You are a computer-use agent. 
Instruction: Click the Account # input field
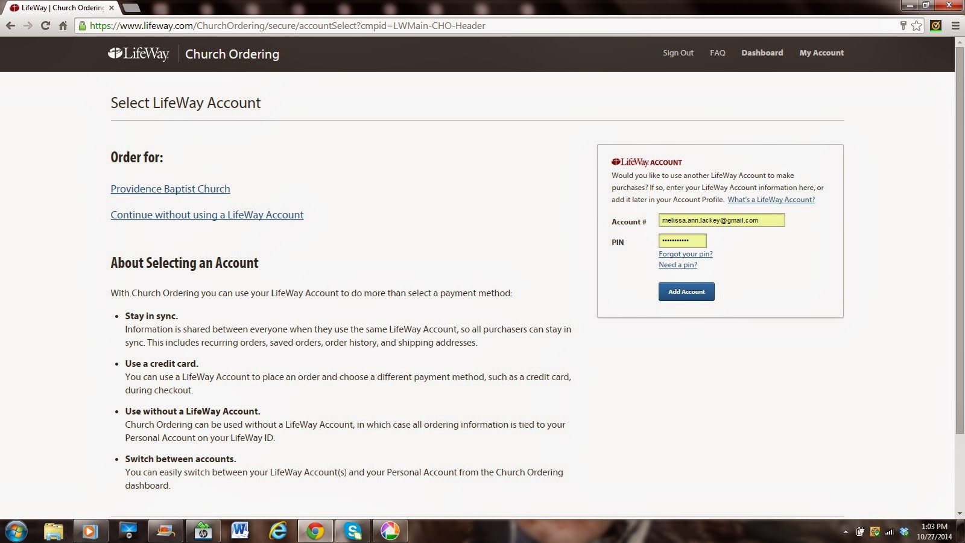tap(721, 220)
